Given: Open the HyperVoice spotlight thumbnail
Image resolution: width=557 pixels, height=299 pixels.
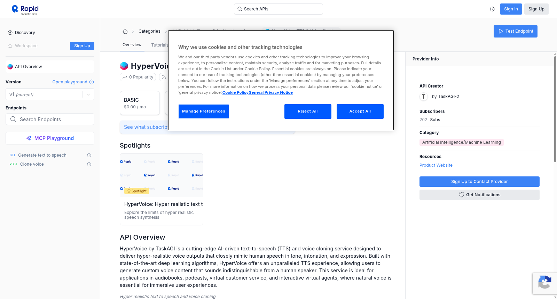Looking at the screenshot, I should click(162, 175).
